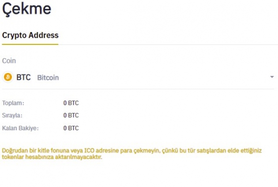The height and width of the screenshot is (187, 278).
Task: Click the second line of the warning notice
Action: 52,157
